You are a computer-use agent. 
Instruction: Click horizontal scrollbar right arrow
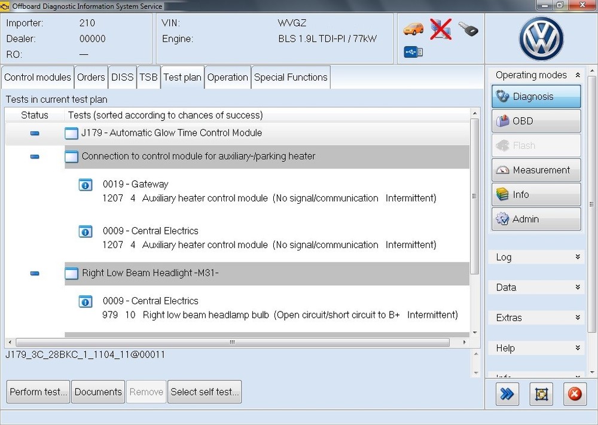(465, 343)
